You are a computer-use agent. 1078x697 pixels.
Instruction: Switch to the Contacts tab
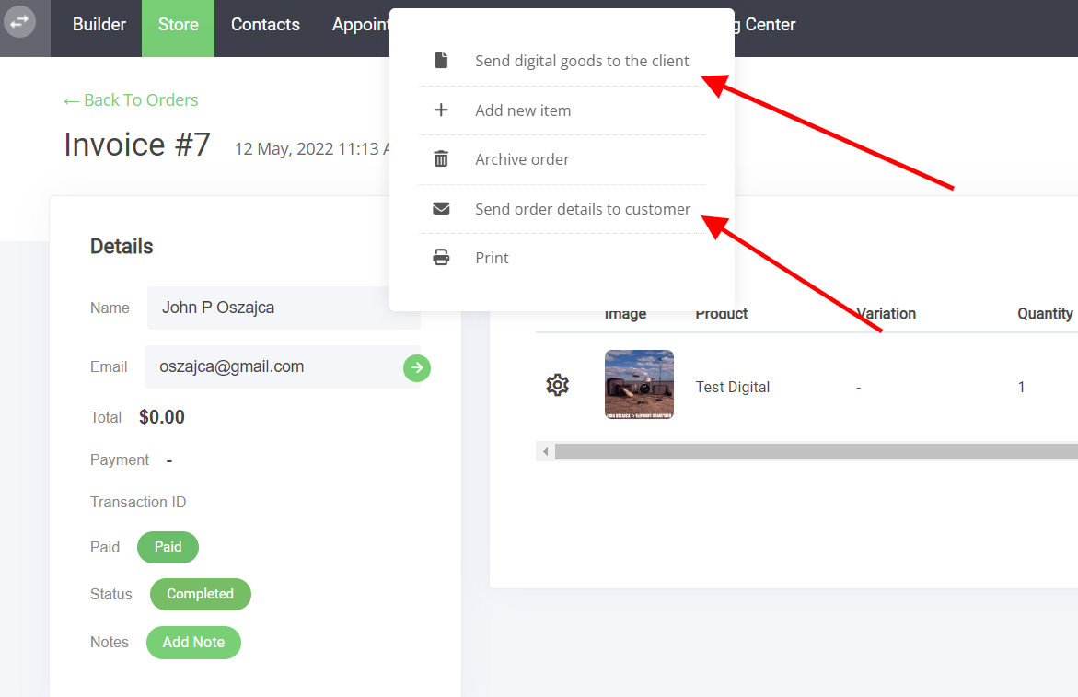point(265,25)
